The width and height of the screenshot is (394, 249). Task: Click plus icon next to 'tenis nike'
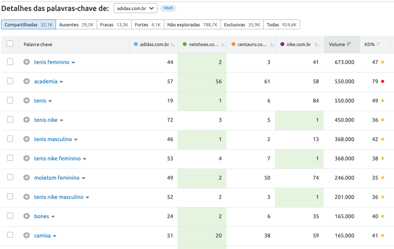point(27,120)
